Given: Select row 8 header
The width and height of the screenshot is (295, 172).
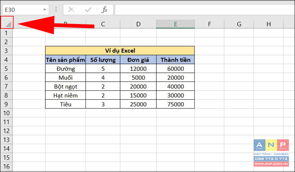Looking at the screenshot, I should [6, 95].
